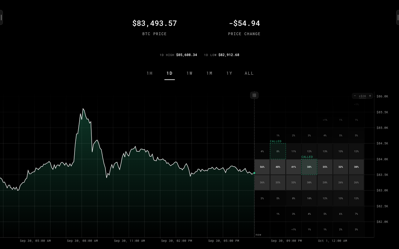The height and width of the screenshot is (249, 399).
Task: Switch to the 1H time range
Action: pyautogui.click(x=150, y=73)
